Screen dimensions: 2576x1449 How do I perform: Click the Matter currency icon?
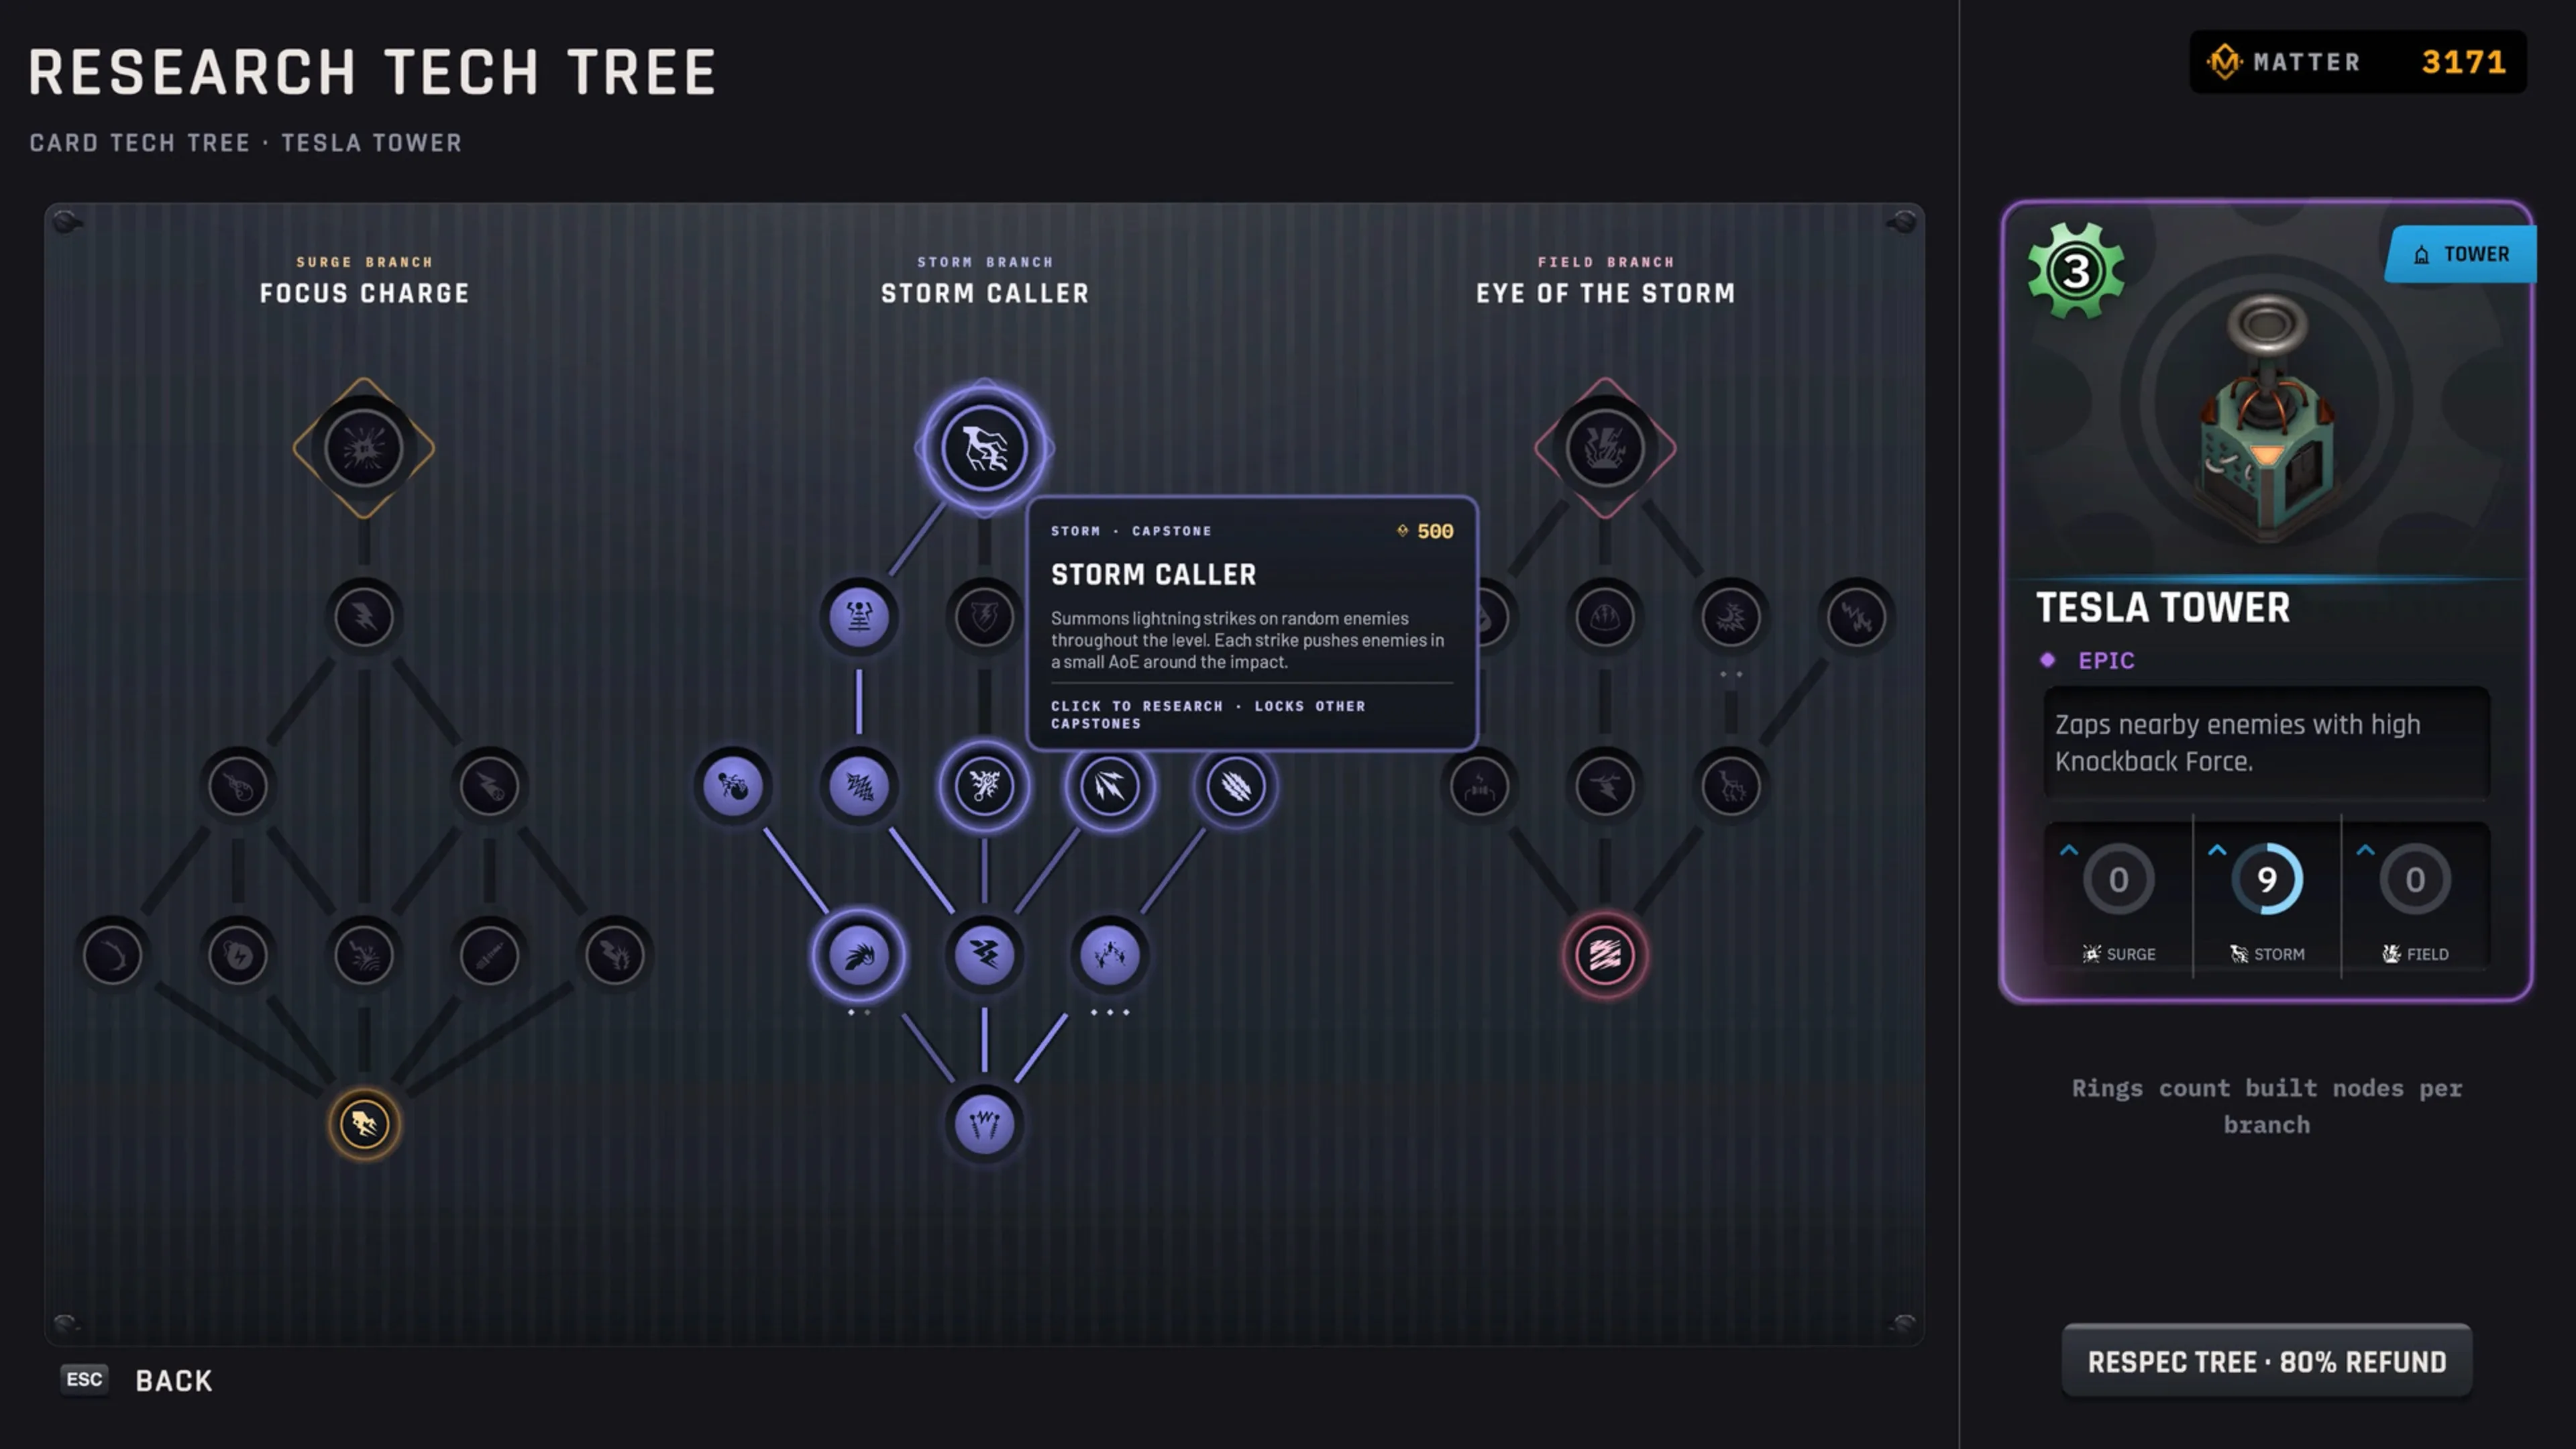2224,62
